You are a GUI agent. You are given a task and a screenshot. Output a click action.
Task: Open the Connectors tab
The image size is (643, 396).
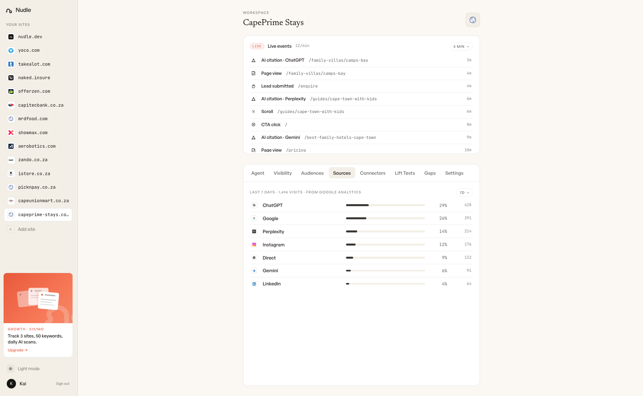tap(373, 173)
